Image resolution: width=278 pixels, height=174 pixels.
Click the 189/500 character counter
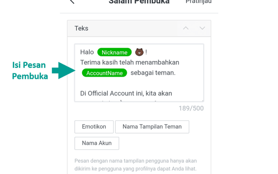point(191,108)
